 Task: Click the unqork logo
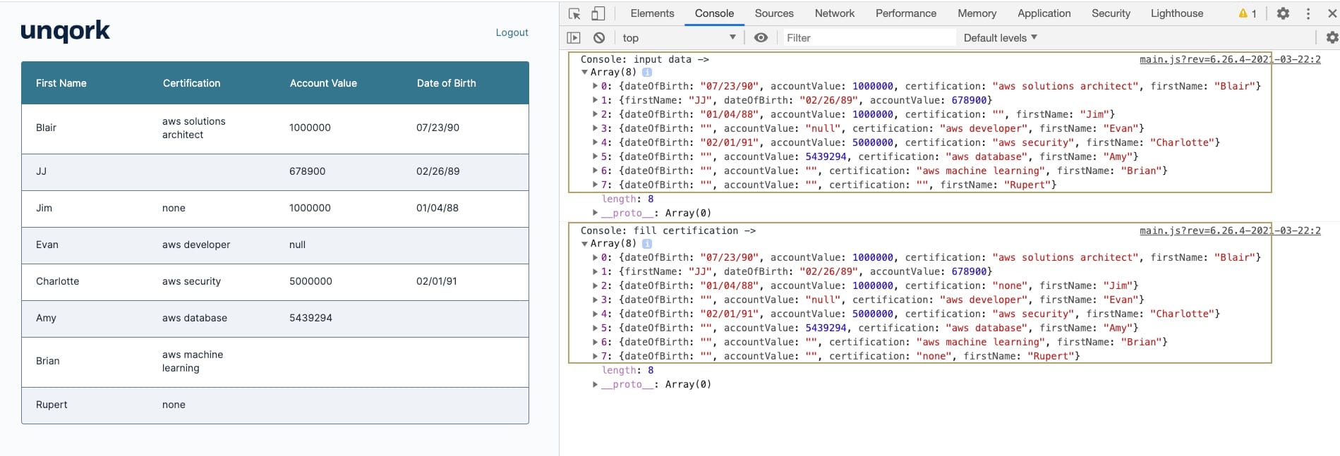click(x=65, y=31)
